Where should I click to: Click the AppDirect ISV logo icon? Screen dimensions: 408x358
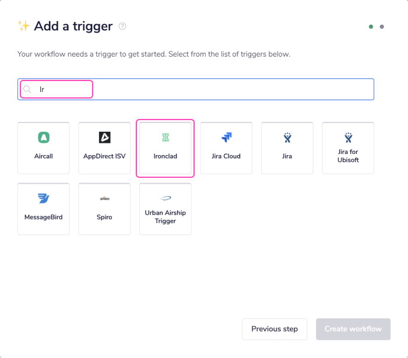(104, 138)
